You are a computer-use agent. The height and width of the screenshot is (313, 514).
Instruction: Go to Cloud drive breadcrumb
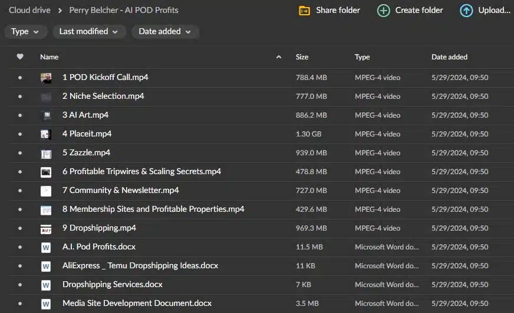[x=30, y=10]
